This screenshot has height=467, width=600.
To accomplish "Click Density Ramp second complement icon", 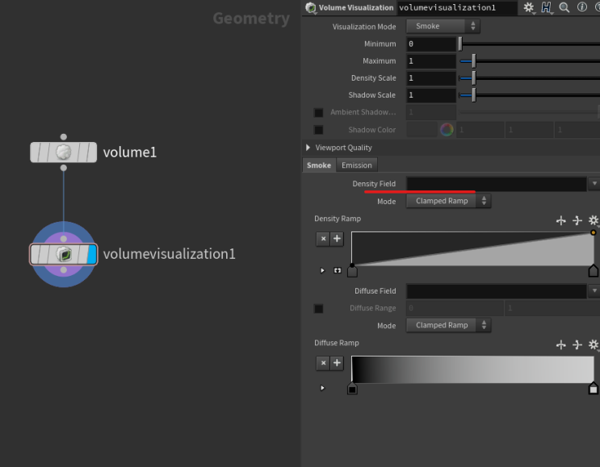I will [577, 220].
